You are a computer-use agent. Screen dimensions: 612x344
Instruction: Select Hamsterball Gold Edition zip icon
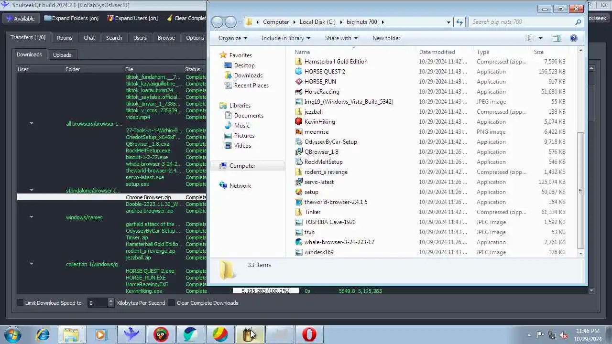299,62
